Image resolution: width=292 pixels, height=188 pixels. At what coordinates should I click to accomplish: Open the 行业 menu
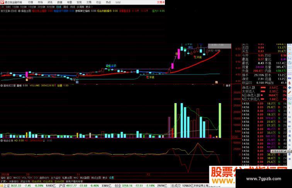(98, 2)
